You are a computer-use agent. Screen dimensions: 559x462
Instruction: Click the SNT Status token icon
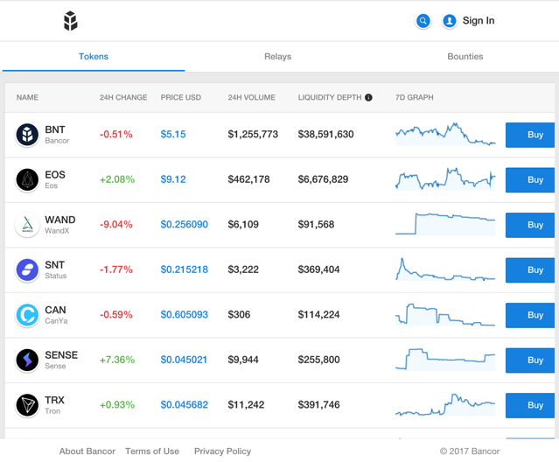pyautogui.click(x=27, y=269)
